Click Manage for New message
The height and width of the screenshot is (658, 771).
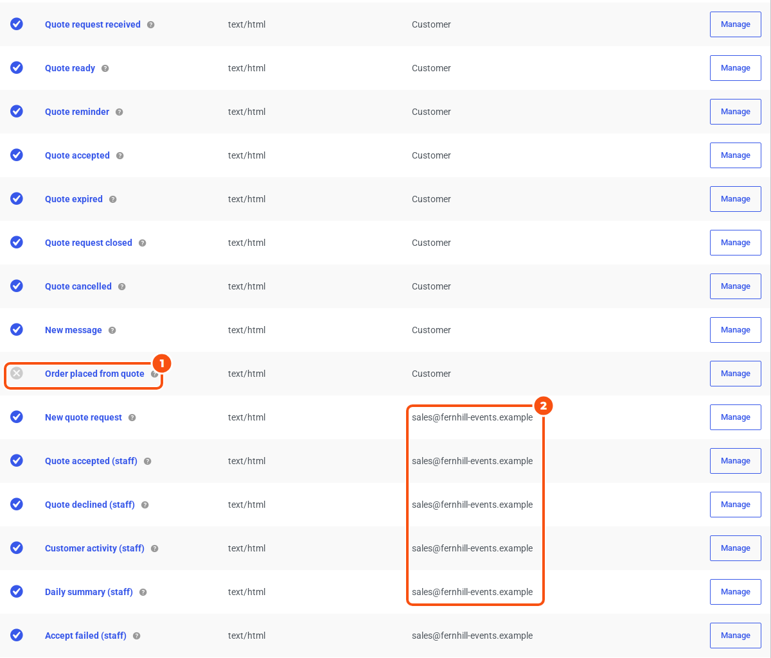coord(736,330)
